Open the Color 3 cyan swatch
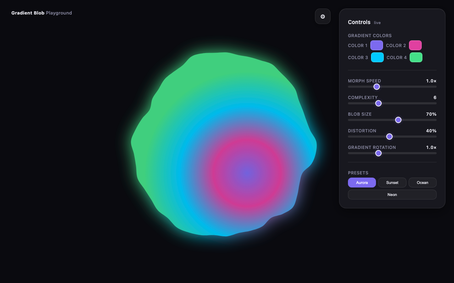Viewport: 454px width, 283px height. click(377, 57)
